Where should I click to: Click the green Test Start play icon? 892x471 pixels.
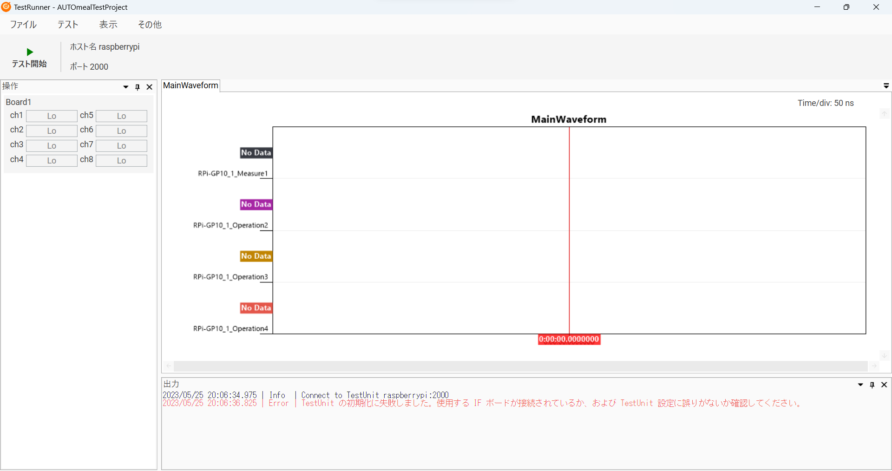[x=30, y=52]
